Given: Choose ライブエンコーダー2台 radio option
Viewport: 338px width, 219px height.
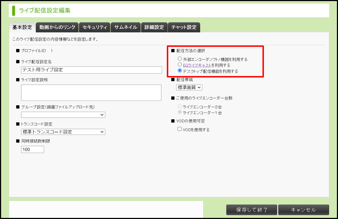Looking at the screenshot, I should coord(180,106).
